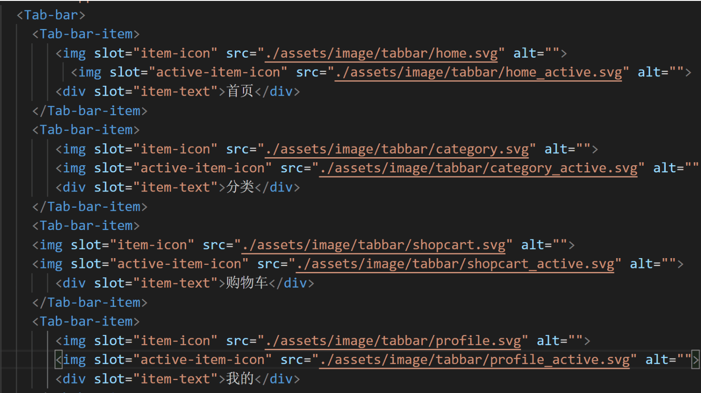This screenshot has width=701, height=393.
Task: Click the highlighted opening bracket before profile_active img
Action: 59,360
